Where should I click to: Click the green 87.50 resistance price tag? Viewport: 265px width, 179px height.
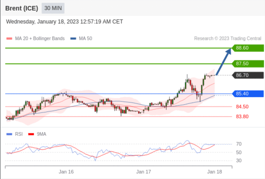(248, 64)
